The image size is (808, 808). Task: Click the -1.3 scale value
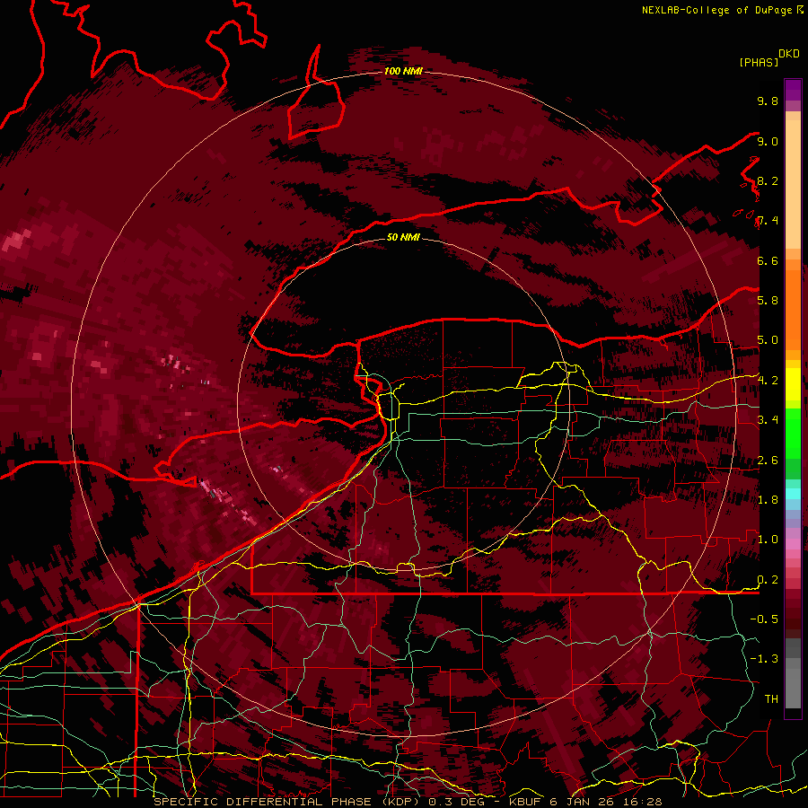click(764, 659)
